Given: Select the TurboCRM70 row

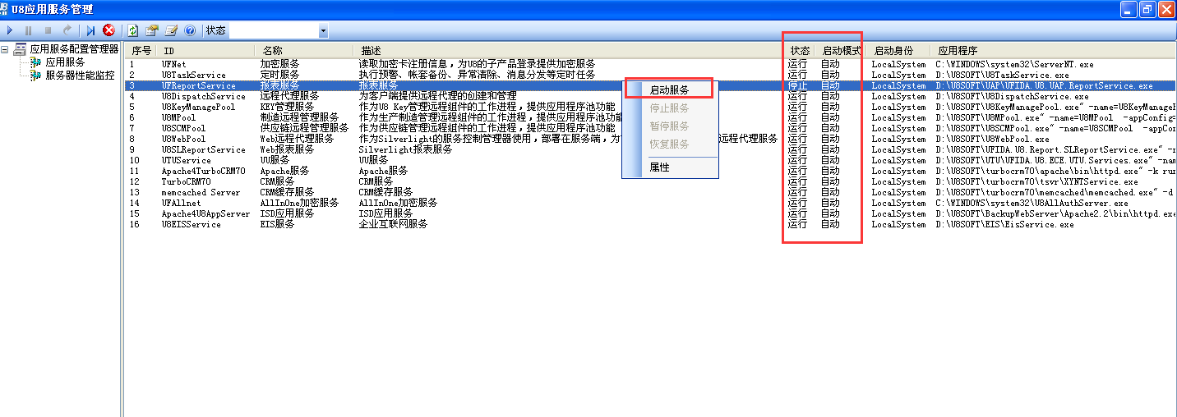Looking at the screenshot, I should tap(651, 181).
